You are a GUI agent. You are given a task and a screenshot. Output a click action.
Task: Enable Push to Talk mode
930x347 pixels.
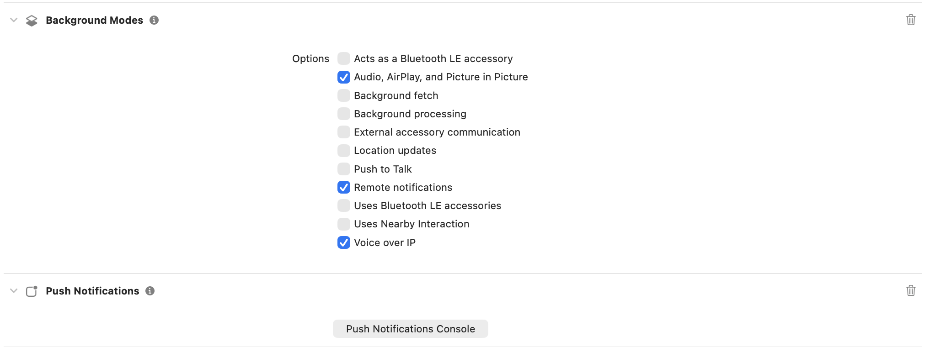(343, 169)
